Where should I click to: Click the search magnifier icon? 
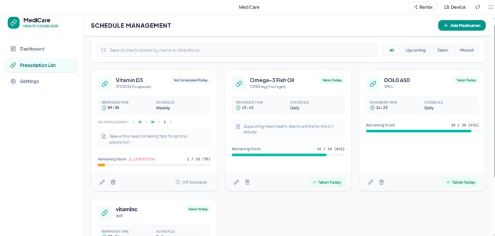[103, 50]
